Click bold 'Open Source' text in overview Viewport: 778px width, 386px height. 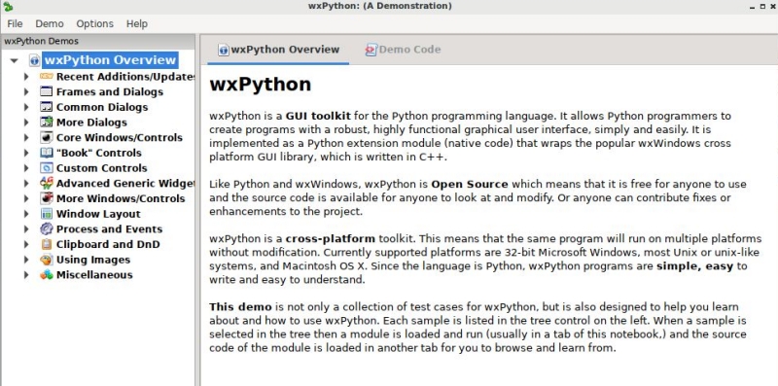470,184
